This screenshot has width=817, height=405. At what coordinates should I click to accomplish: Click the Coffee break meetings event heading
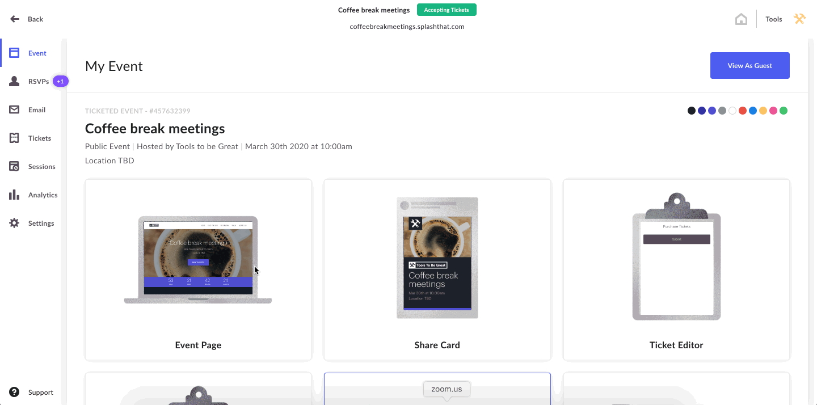(155, 129)
